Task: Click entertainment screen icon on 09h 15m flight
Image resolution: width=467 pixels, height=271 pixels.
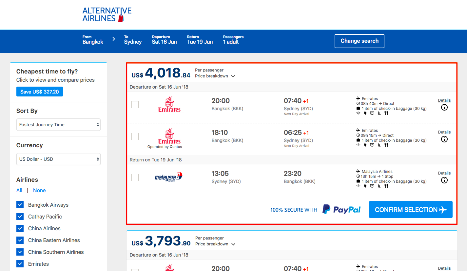Action: click(x=372, y=145)
